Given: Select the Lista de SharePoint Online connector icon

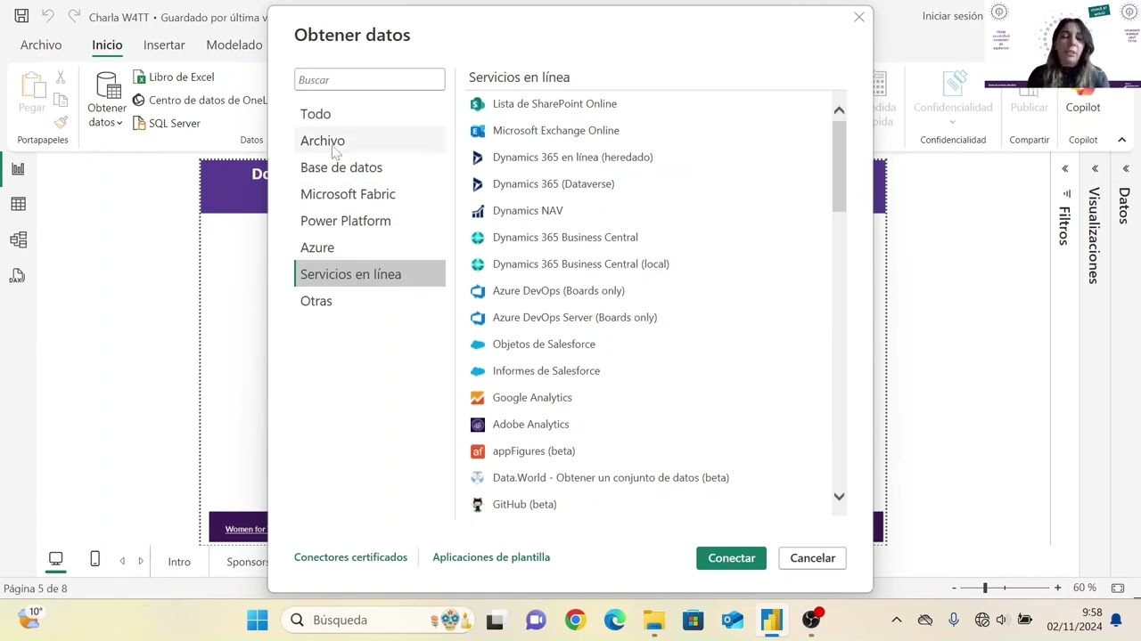Looking at the screenshot, I should 477,104.
